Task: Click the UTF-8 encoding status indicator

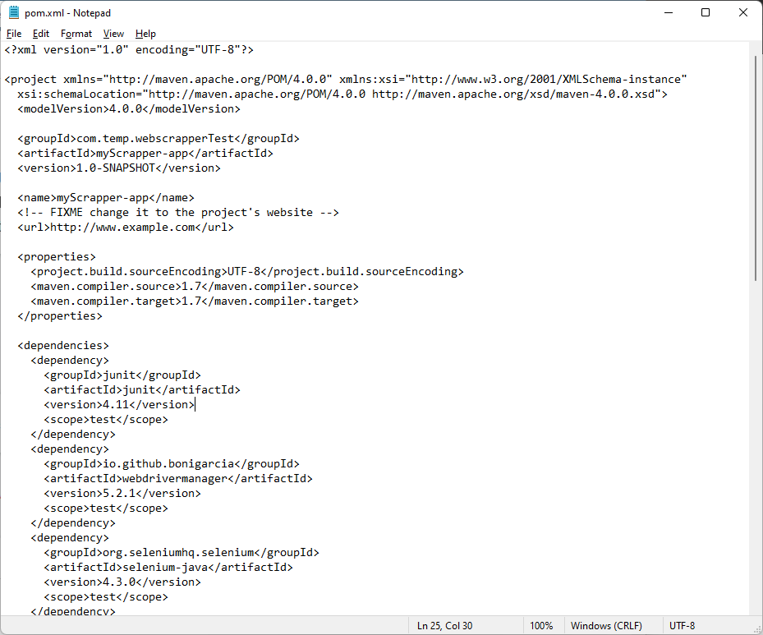Action: (683, 626)
